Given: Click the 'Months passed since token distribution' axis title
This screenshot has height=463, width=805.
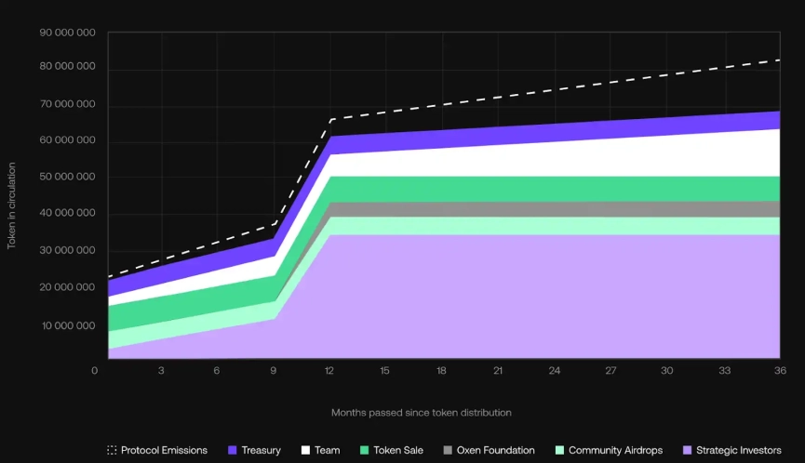Looking at the screenshot, I should 421,412.
